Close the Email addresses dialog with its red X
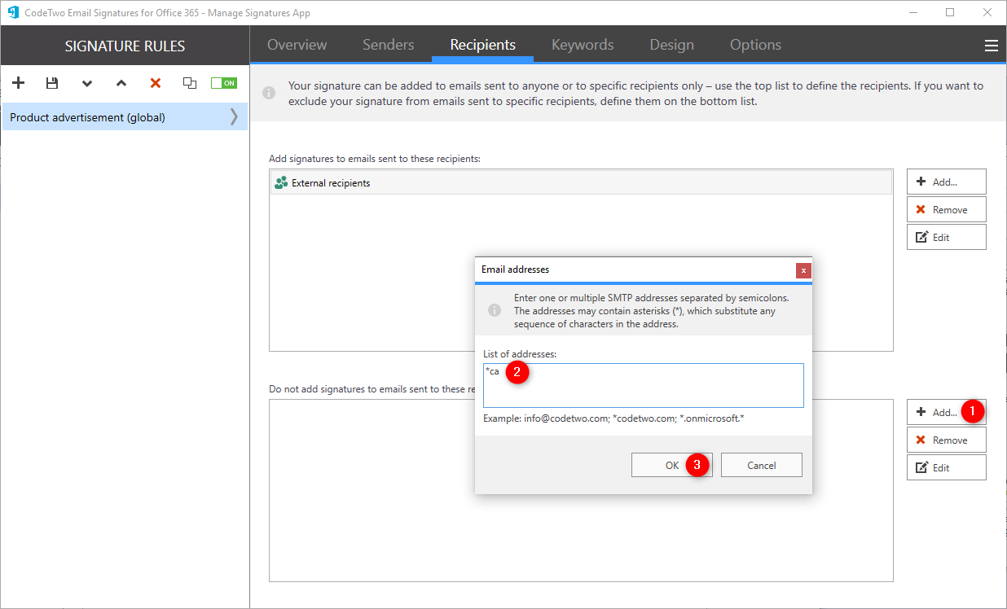1007x609 pixels. click(x=803, y=269)
